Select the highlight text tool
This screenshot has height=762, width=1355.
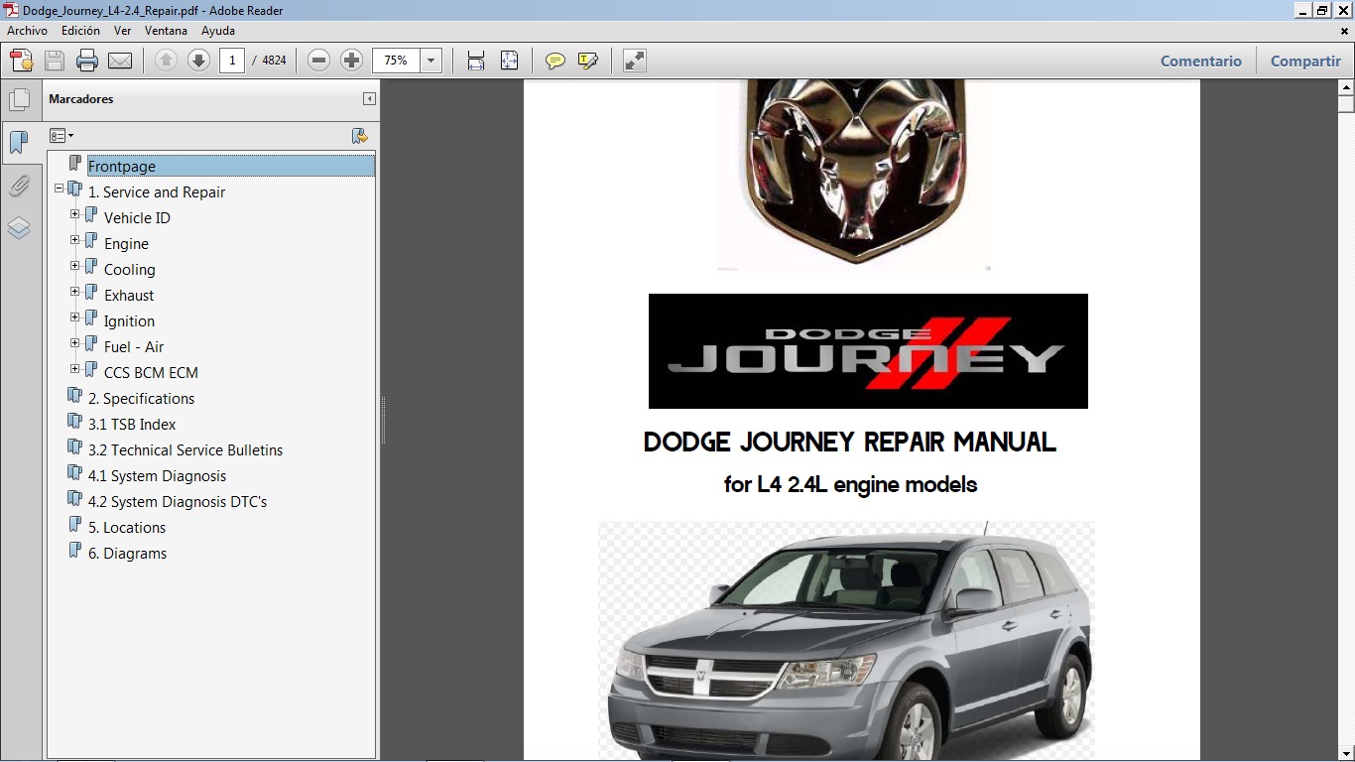587,61
